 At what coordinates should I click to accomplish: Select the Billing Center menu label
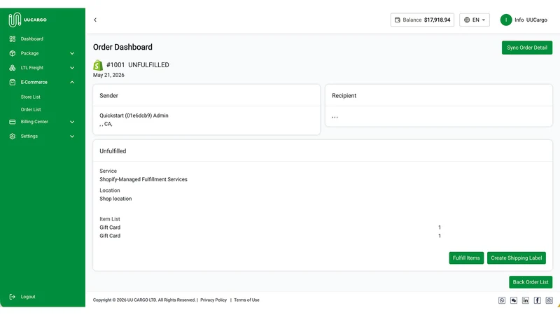pos(34,122)
